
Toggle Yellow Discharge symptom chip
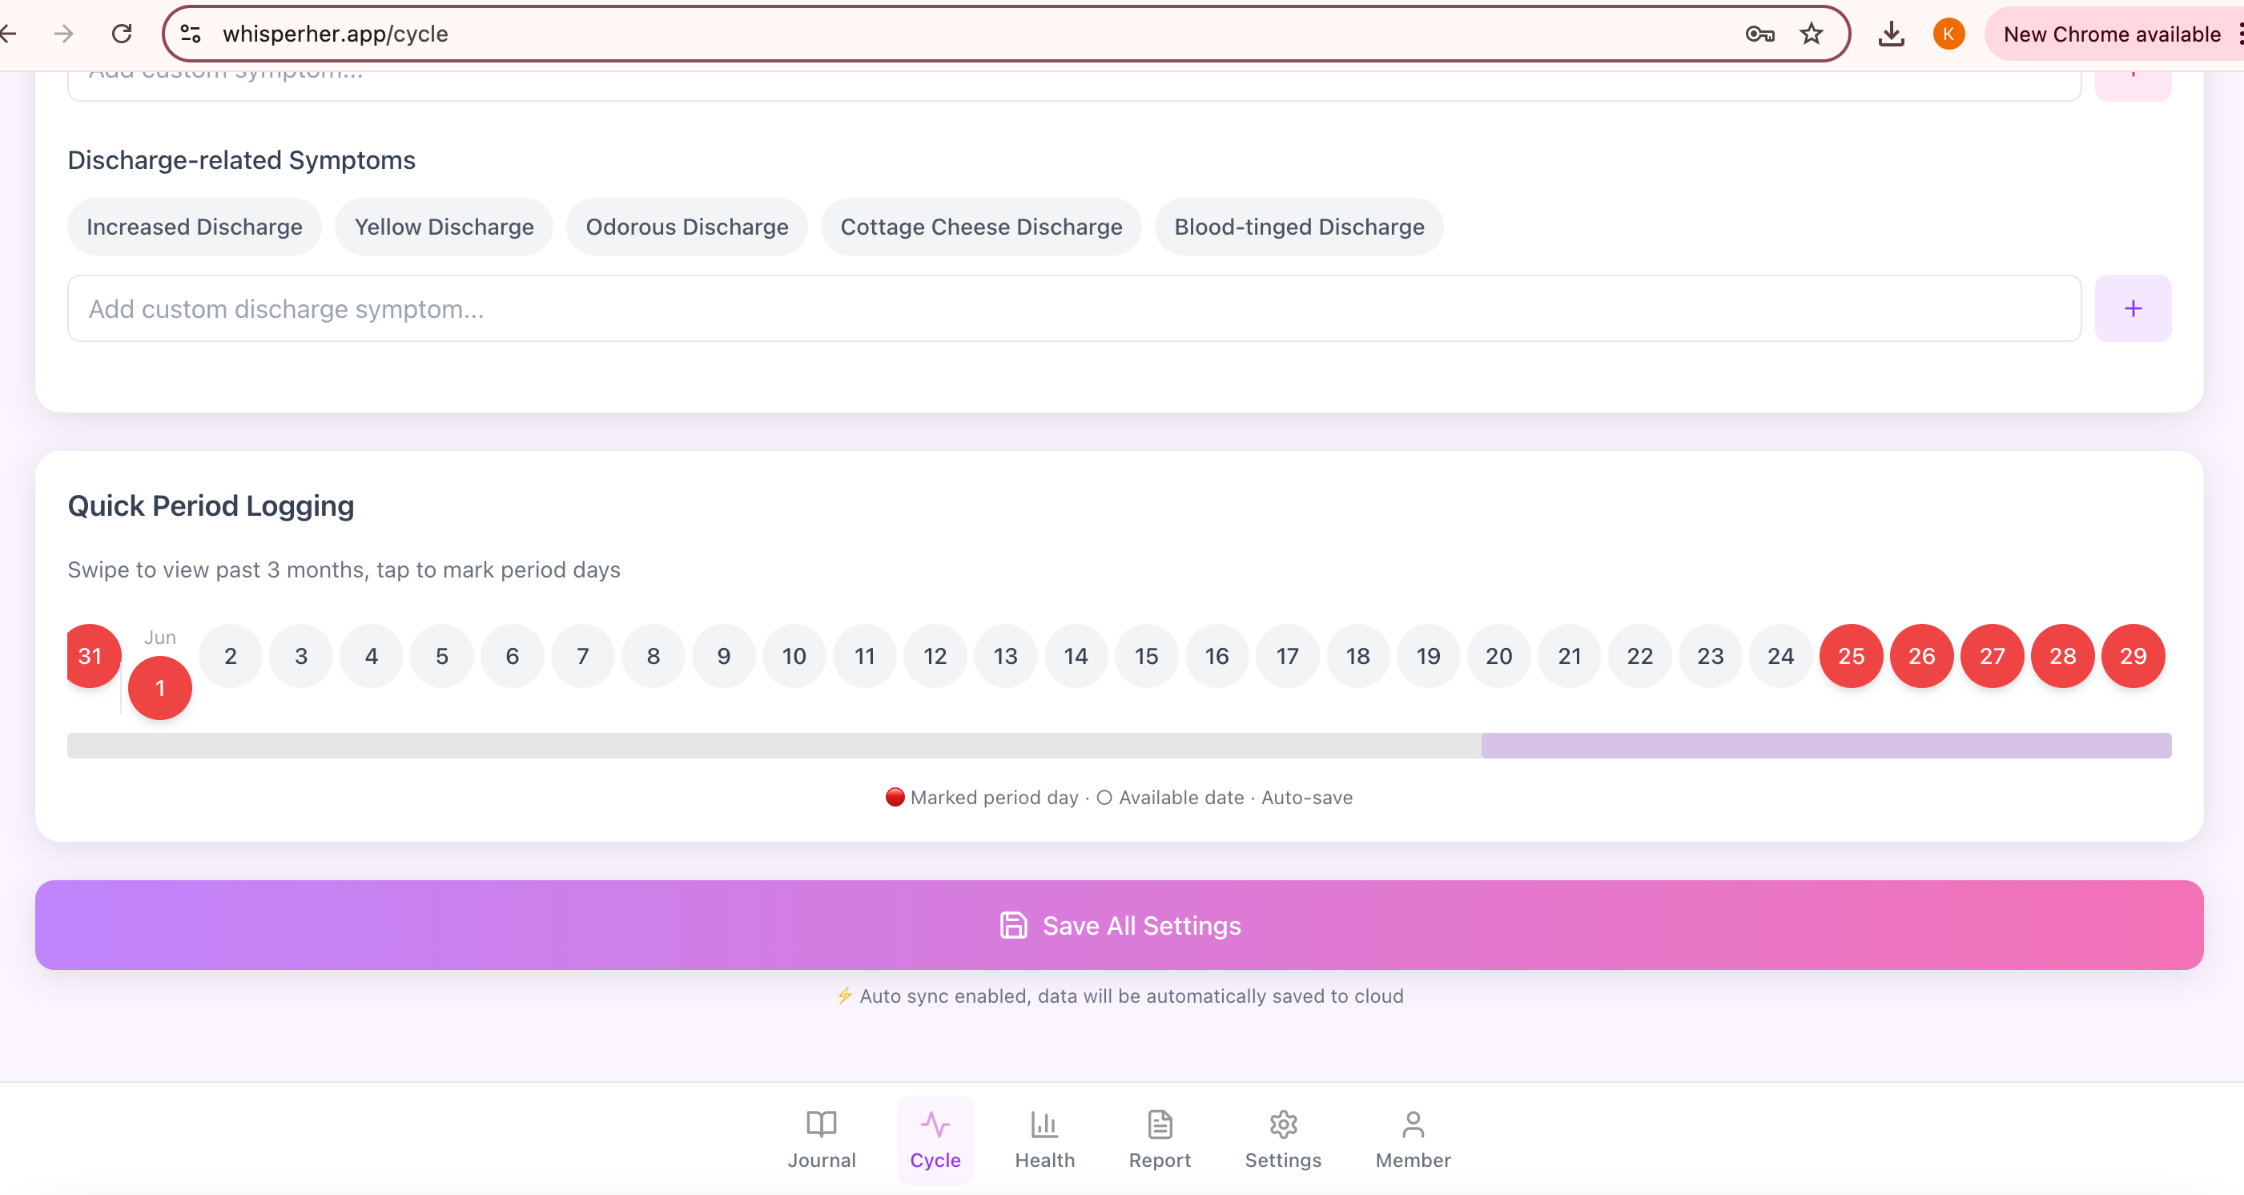[444, 227]
